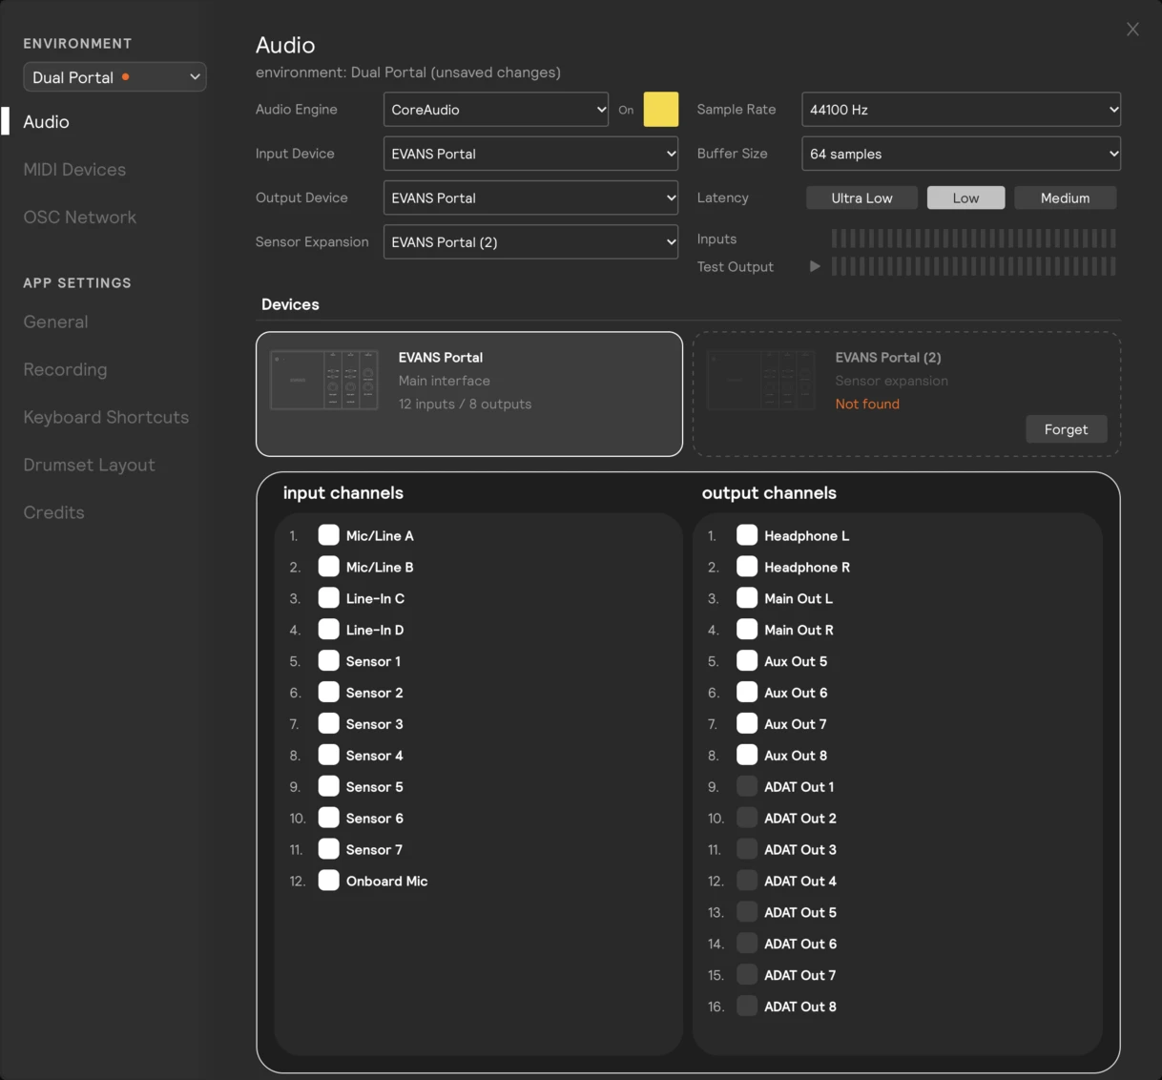Toggle Aux Out 8 output channel
Screen dimensions: 1162x1080
pos(747,756)
